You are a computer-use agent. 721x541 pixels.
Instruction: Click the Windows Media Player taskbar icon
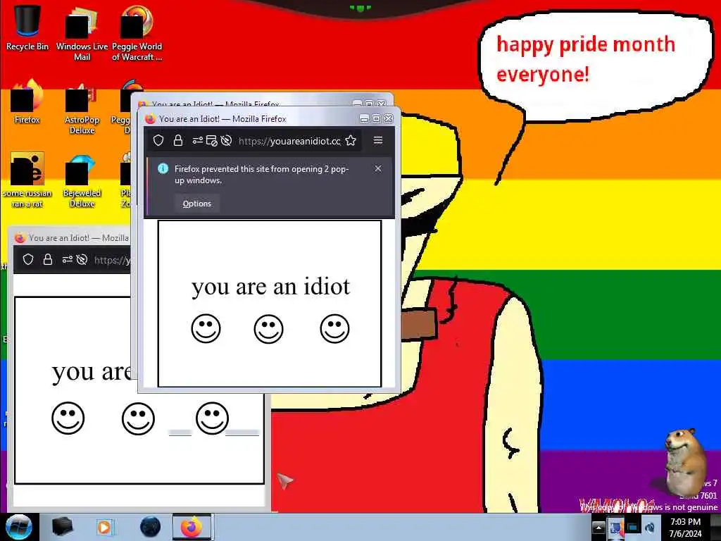pyautogui.click(x=105, y=527)
